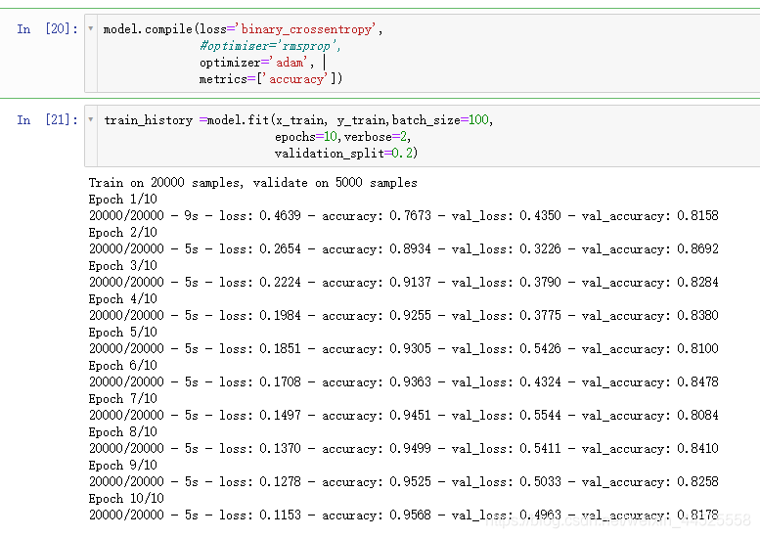Image resolution: width=760 pixels, height=538 pixels.
Task: Click the 'Epoch 3/10' output line
Action: pyautogui.click(x=122, y=266)
